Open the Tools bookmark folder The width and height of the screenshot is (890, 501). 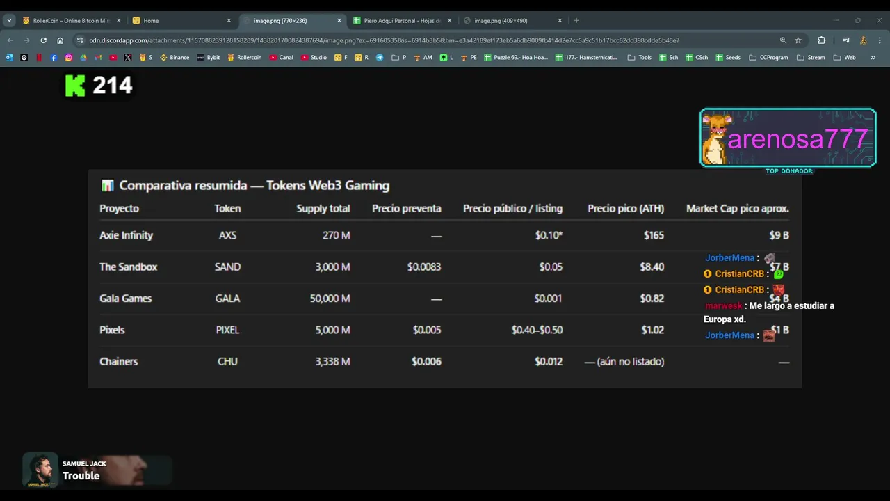point(640,58)
